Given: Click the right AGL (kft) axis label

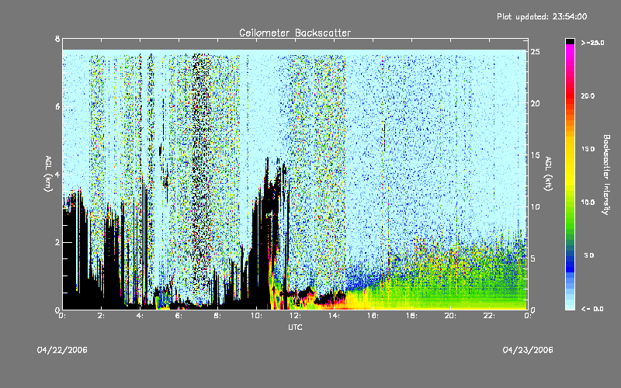Looking at the screenshot, I should [548, 174].
